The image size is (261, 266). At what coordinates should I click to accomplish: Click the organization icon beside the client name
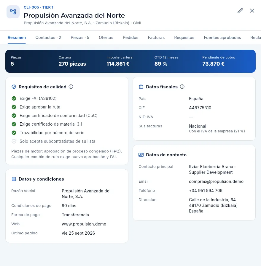coord(13,12)
